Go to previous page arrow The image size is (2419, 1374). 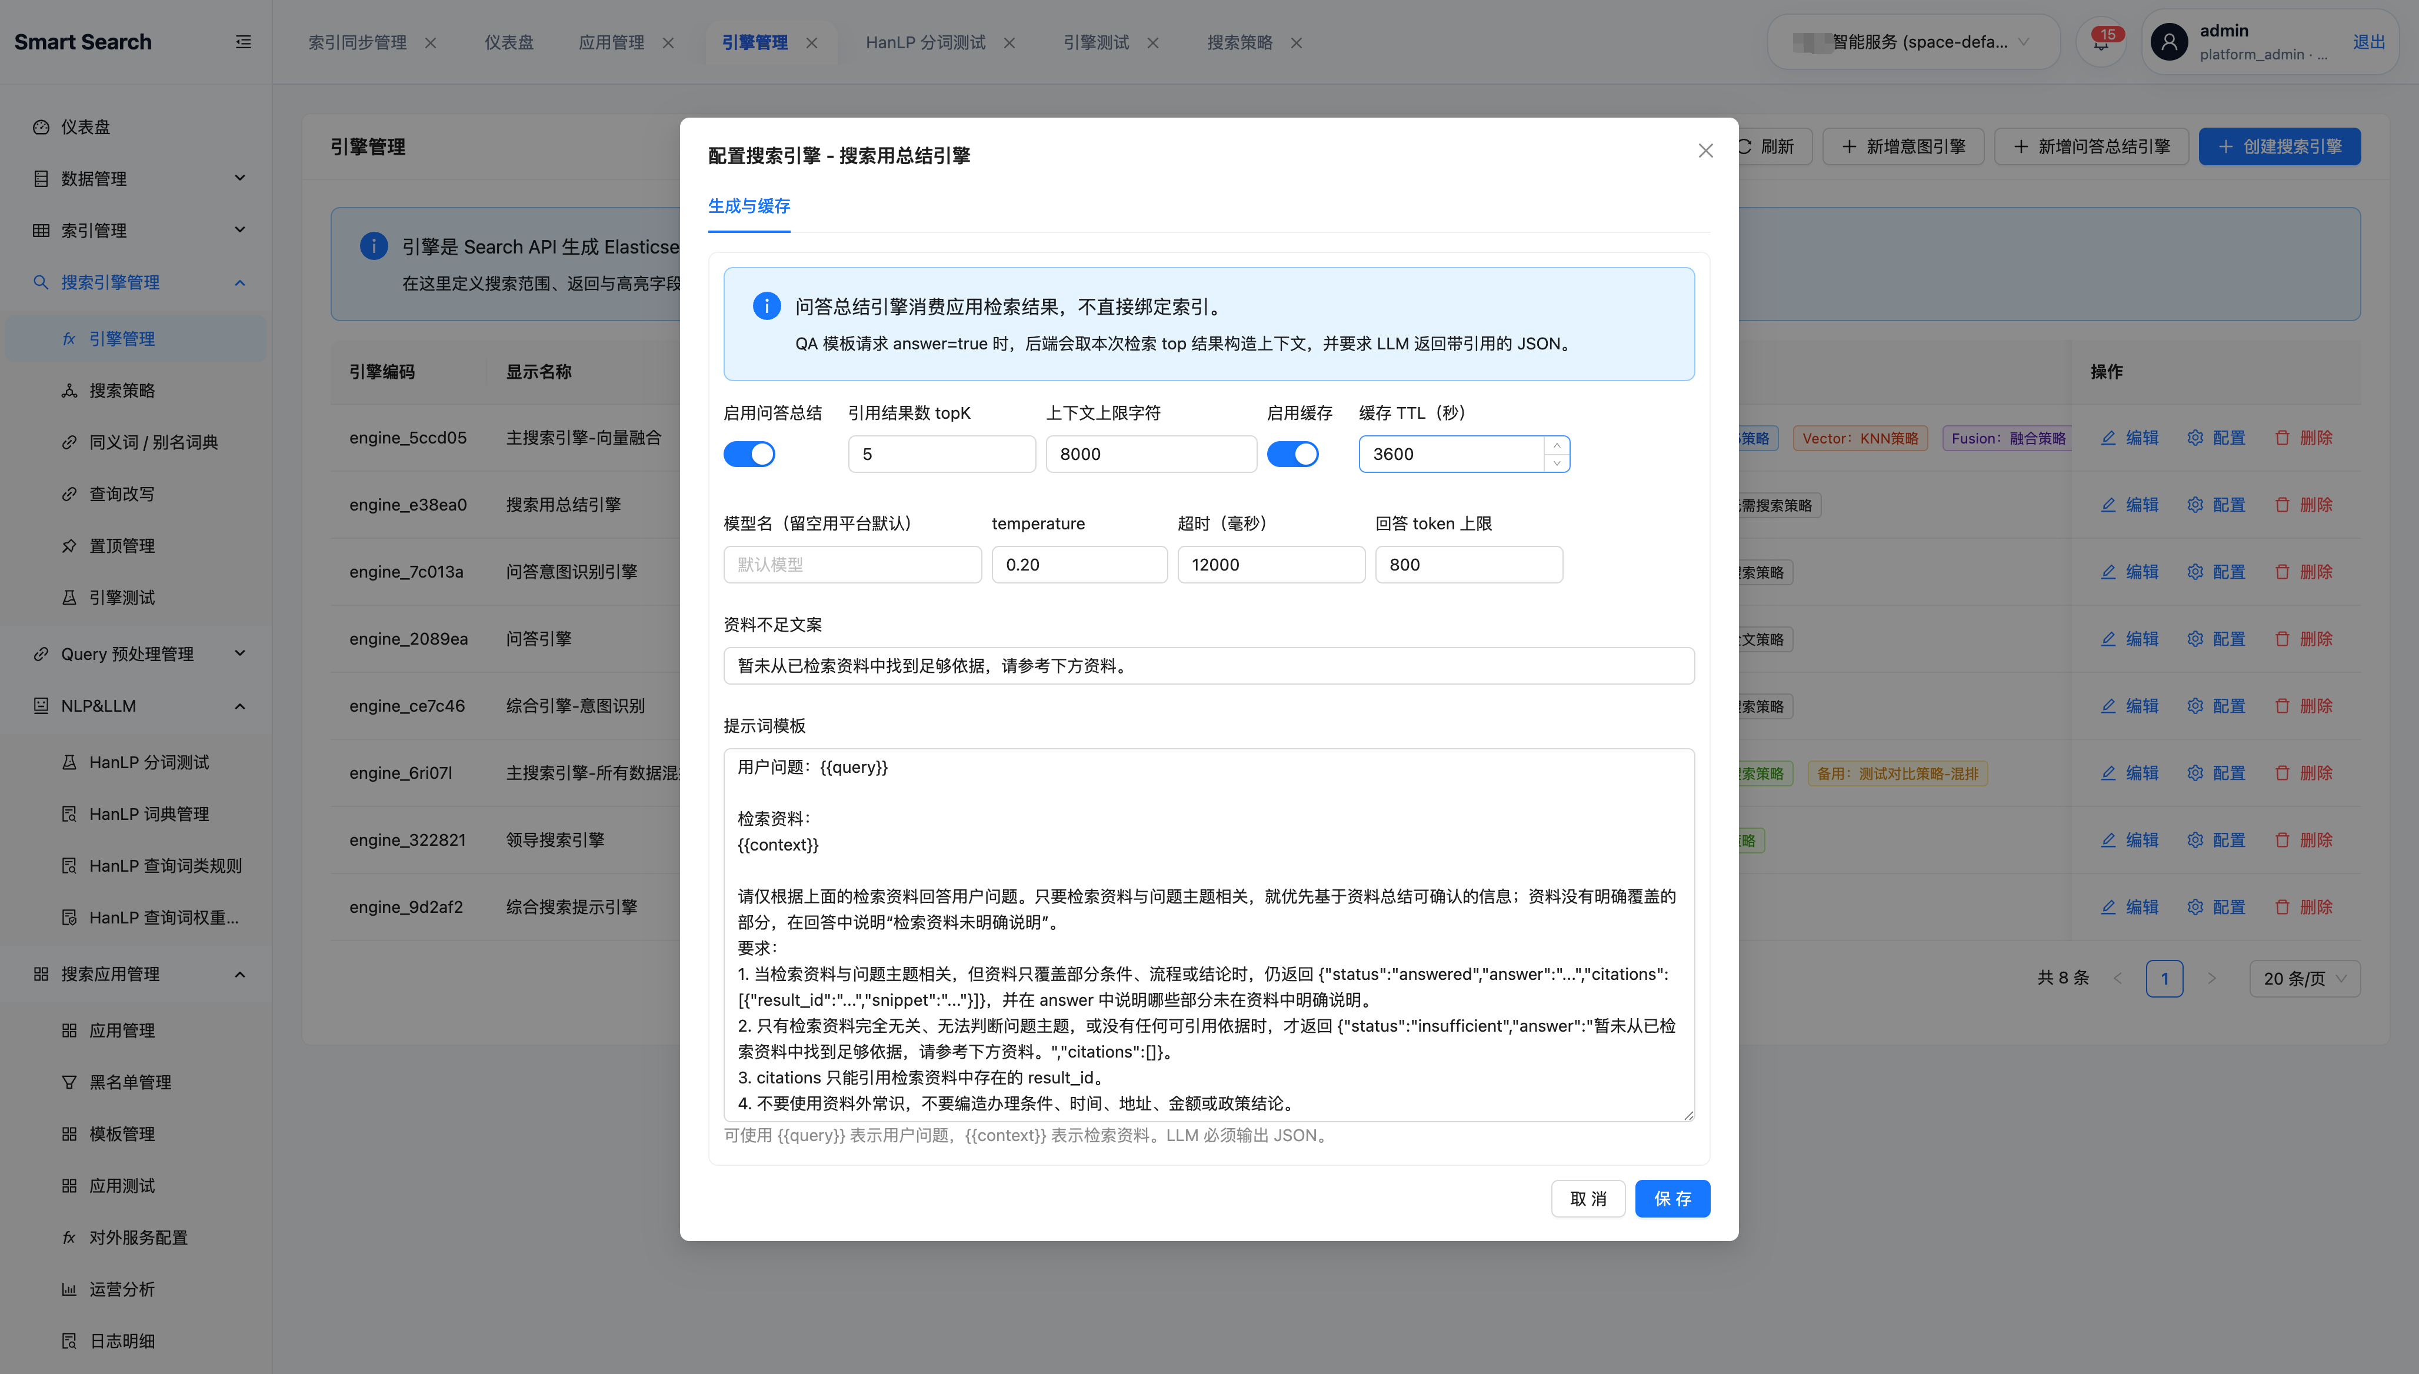pyautogui.click(x=2117, y=979)
